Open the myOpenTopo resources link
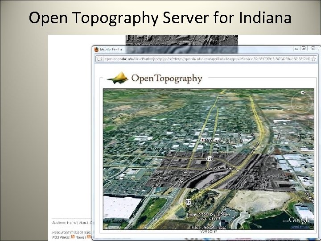Viewport: 321px width, 241px height. pos(80,233)
